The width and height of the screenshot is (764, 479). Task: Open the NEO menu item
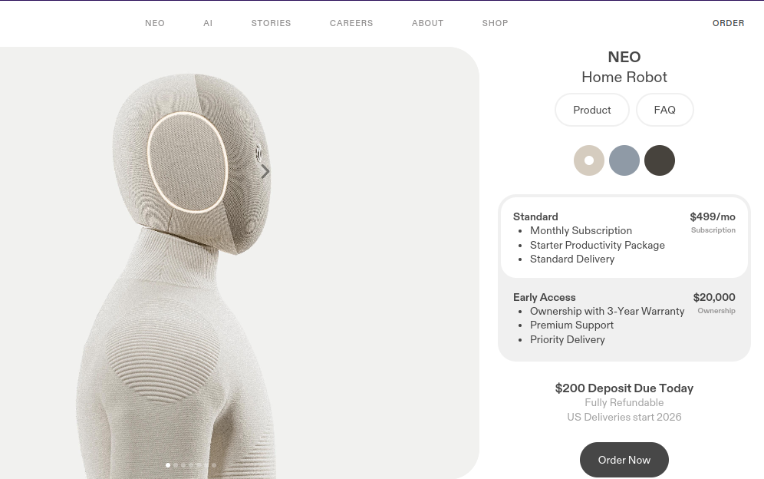coord(155,23)
